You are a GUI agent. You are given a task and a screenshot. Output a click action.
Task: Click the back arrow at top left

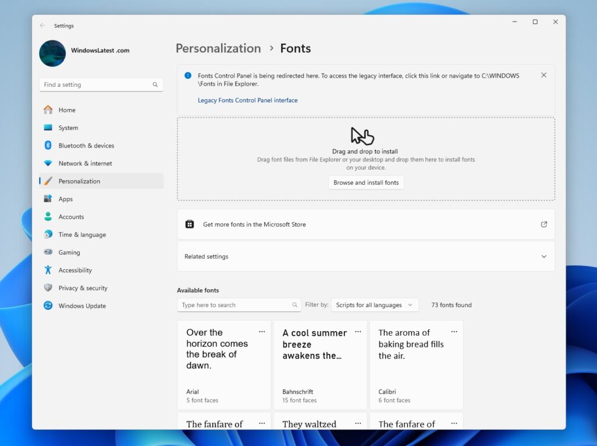(x=42, y=26)
